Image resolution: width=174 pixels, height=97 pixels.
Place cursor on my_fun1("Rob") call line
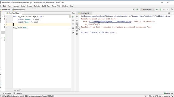[x=21, y=27]
